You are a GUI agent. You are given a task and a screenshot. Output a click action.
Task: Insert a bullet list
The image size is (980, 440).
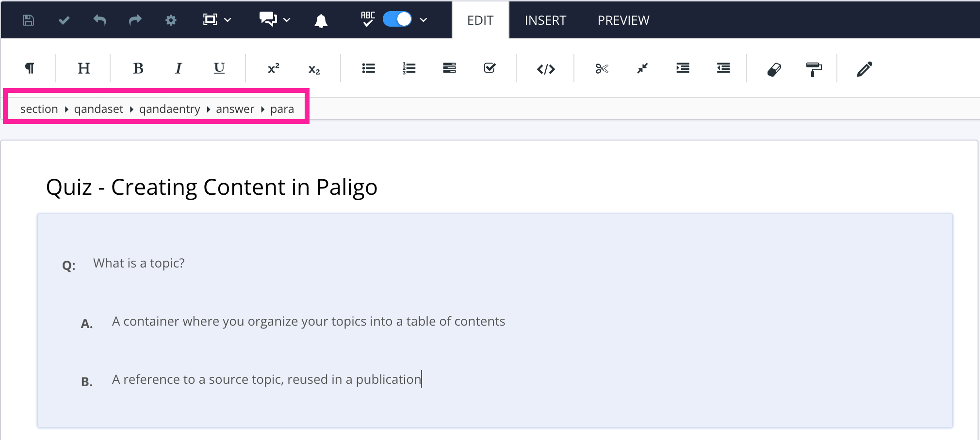(369, 68)
